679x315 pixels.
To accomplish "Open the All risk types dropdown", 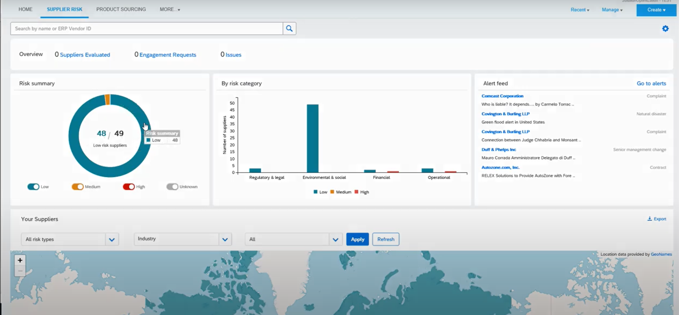I will (x=70, y=239).
